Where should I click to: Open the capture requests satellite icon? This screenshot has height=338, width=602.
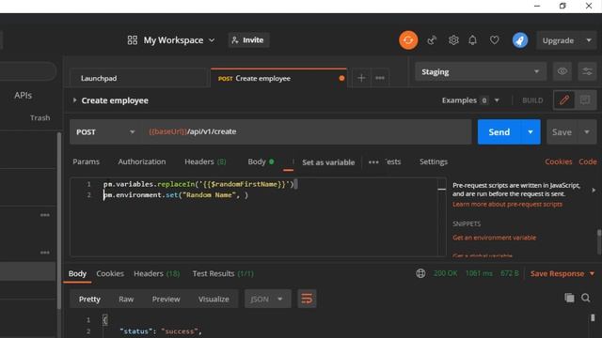[x=432, y=40]
